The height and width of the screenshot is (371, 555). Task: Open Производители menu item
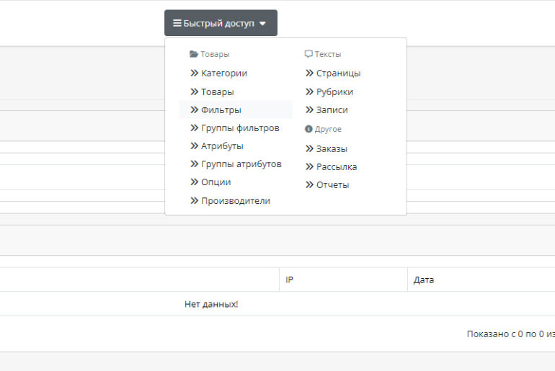click(x=235, y=200)
